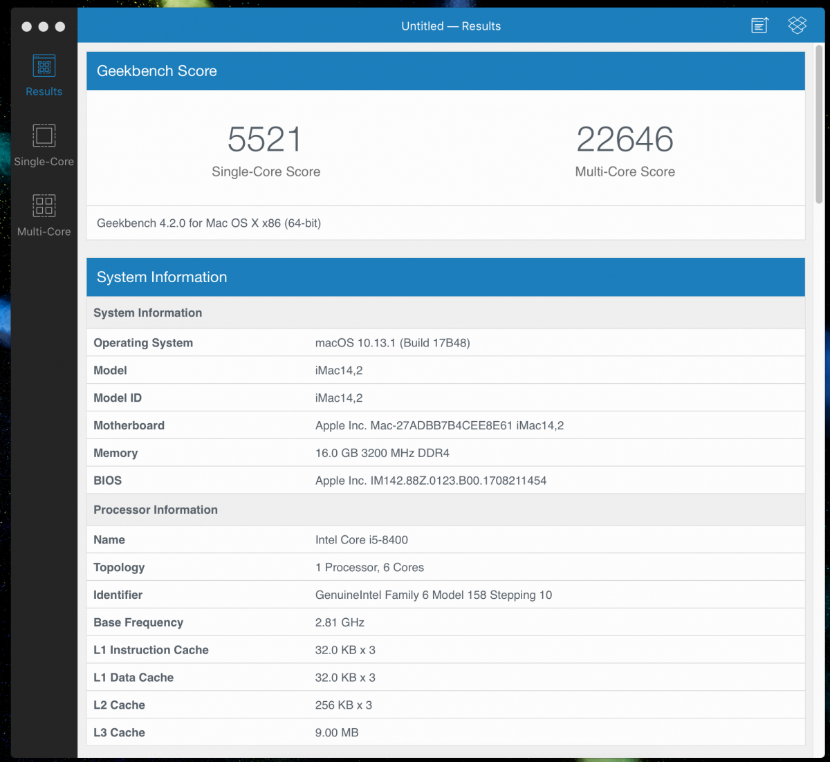Image resolution: width=830 pixels, height=762 pixels.
Task: Click the 'Motherboard' row label
Action: (x=129, y=426)
